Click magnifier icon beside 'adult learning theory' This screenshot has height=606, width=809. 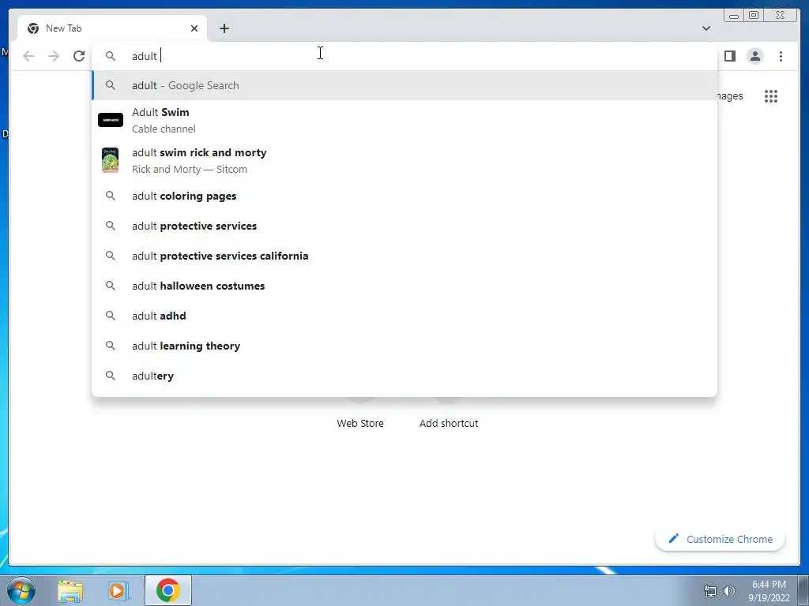point(111,346)
